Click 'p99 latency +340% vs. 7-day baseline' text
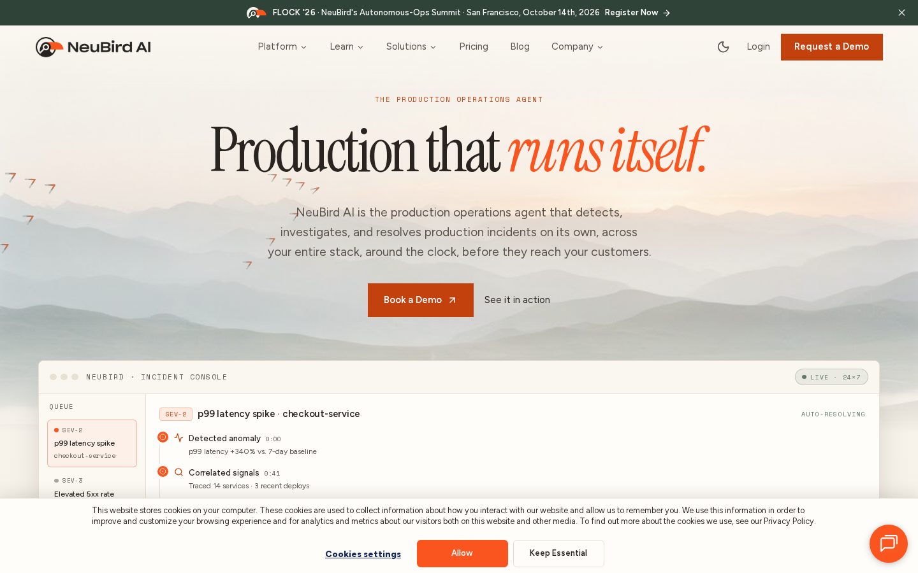The width and height of the screenshot is (918, 573). (252, 451)
